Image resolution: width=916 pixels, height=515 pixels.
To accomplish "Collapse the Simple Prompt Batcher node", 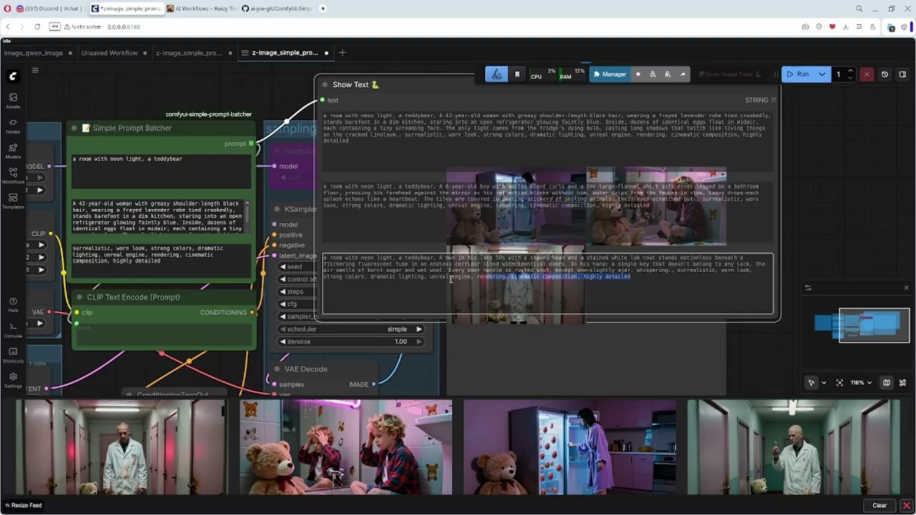I will pyautogui.click(x=75, y=128).
